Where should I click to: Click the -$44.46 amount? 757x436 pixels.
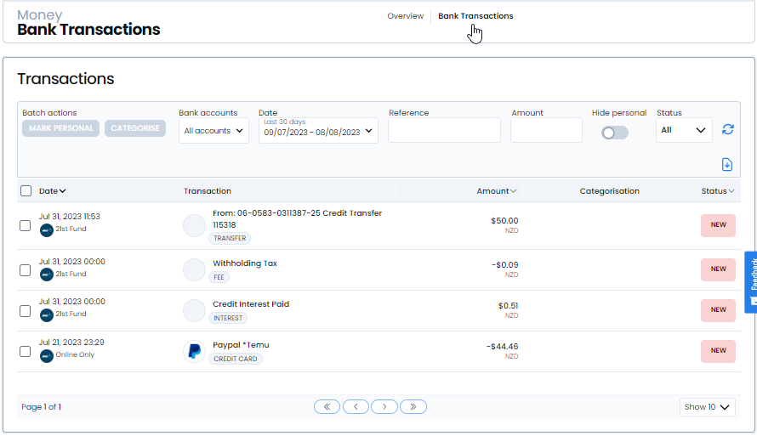[502, 346]
